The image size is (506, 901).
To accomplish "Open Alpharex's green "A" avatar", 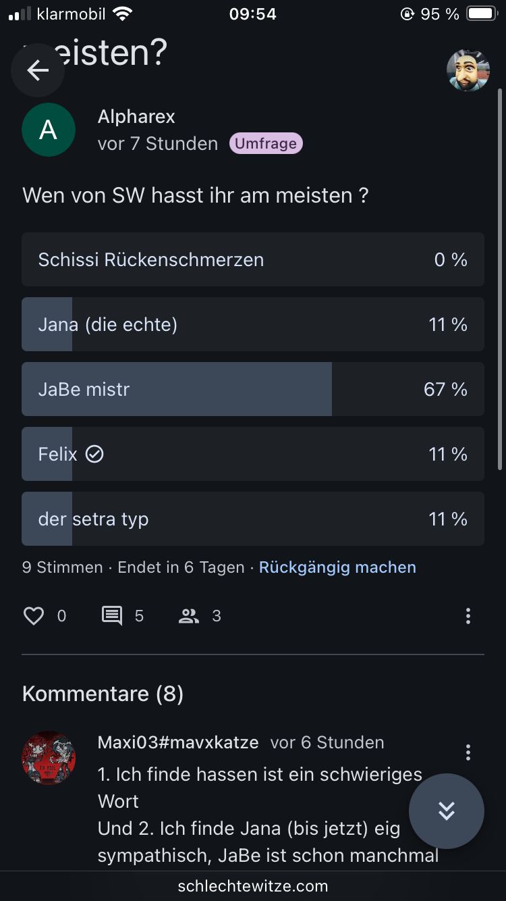I will pyautogui.click(x=49, y=130).
